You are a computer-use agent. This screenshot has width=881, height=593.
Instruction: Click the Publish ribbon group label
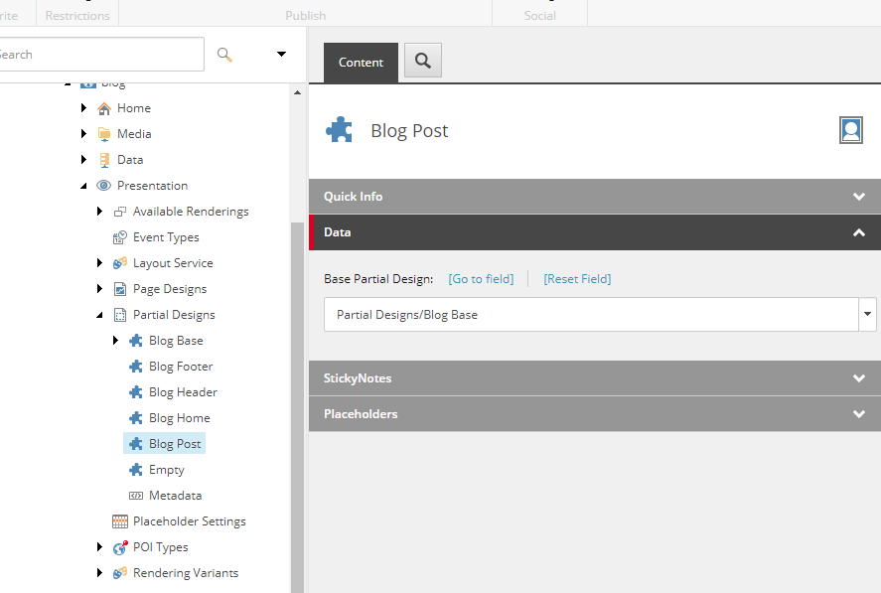tap(306, 16)
